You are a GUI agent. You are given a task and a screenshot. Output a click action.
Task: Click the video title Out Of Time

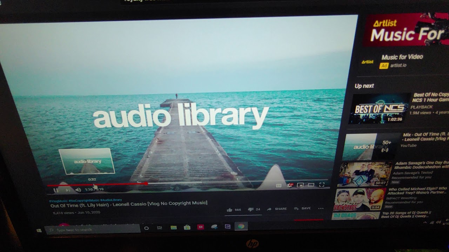[x=129, y=204]
